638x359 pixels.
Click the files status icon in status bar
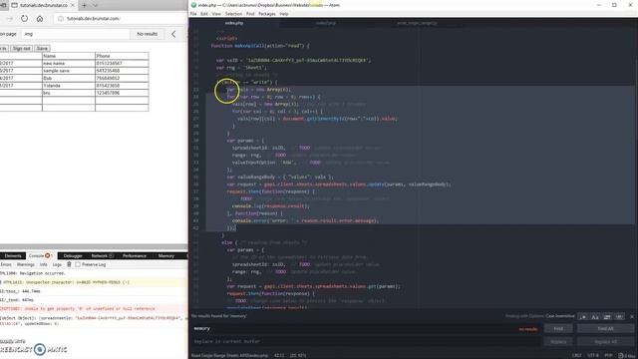[x=627, y=355]
